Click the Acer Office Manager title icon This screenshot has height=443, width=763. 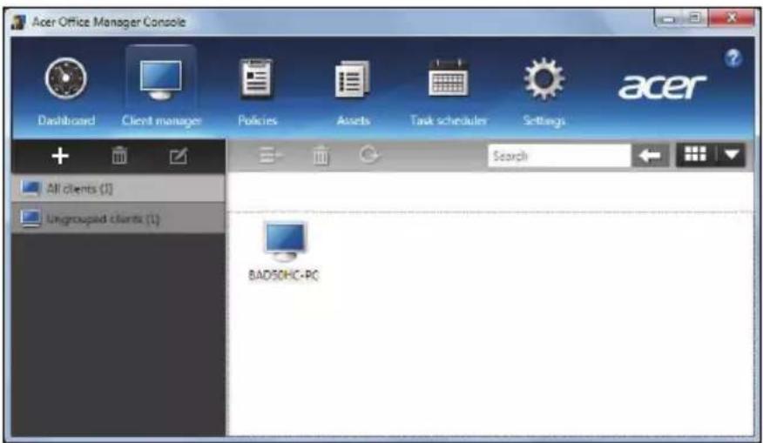18,22
